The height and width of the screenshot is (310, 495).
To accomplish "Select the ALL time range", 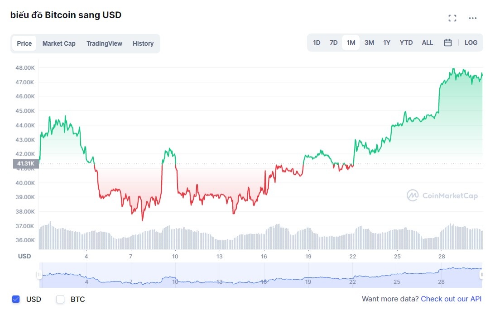I will click(x=427, y=42).
